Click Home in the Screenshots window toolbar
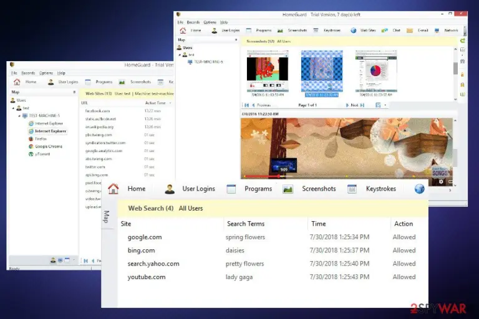This screenshot has height=319, width=479. coord(190,31)
